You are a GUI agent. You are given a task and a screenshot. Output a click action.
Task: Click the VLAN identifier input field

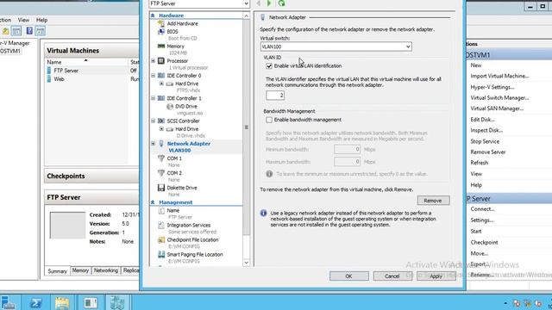click(275, 96)
